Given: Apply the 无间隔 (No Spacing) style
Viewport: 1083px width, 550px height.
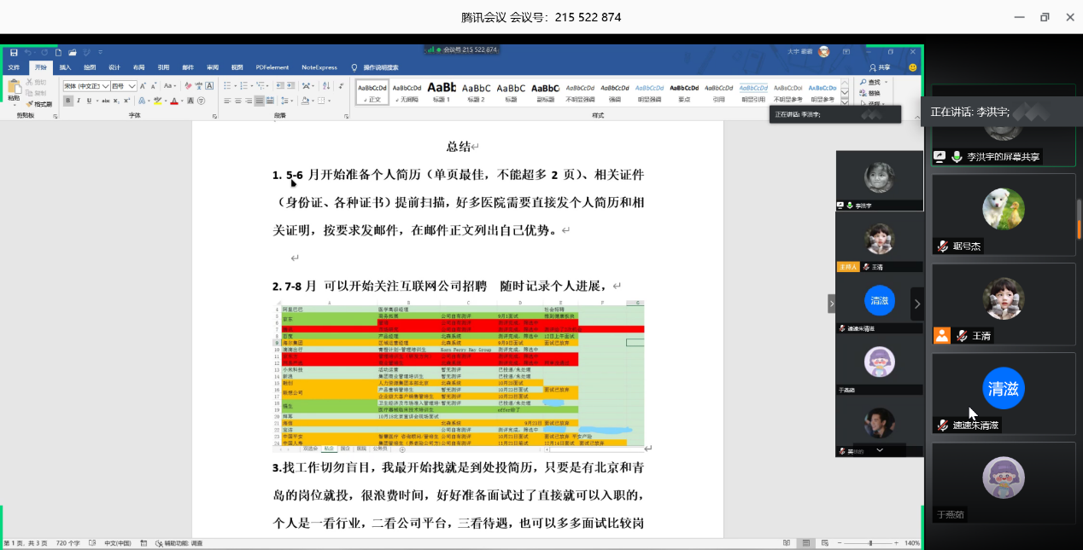Looking at the screenshot, I should (407, 91).
